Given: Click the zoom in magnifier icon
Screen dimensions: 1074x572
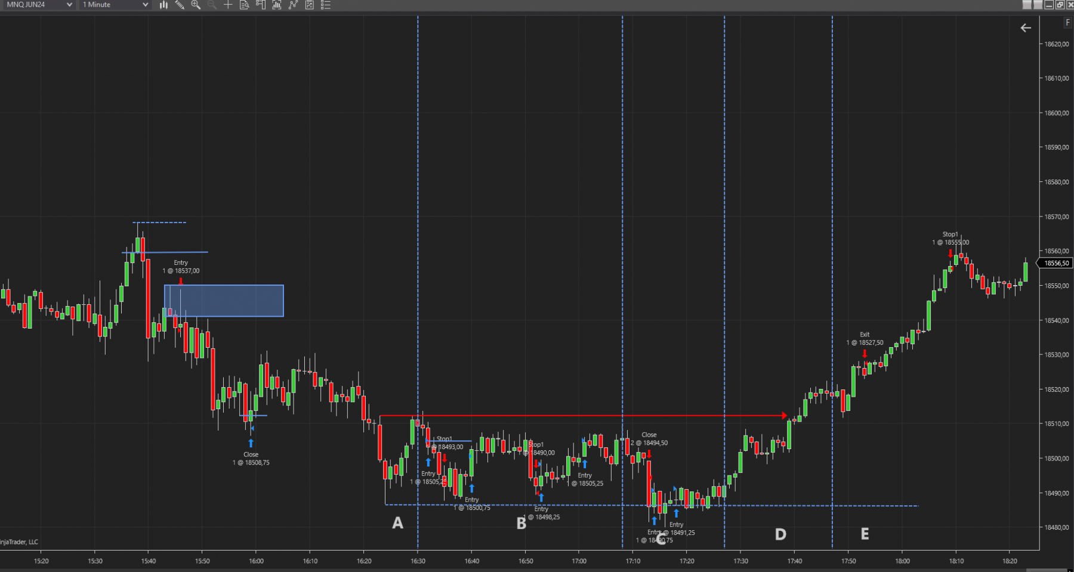Looking at the screenshot, I should (x=196, y=5).
